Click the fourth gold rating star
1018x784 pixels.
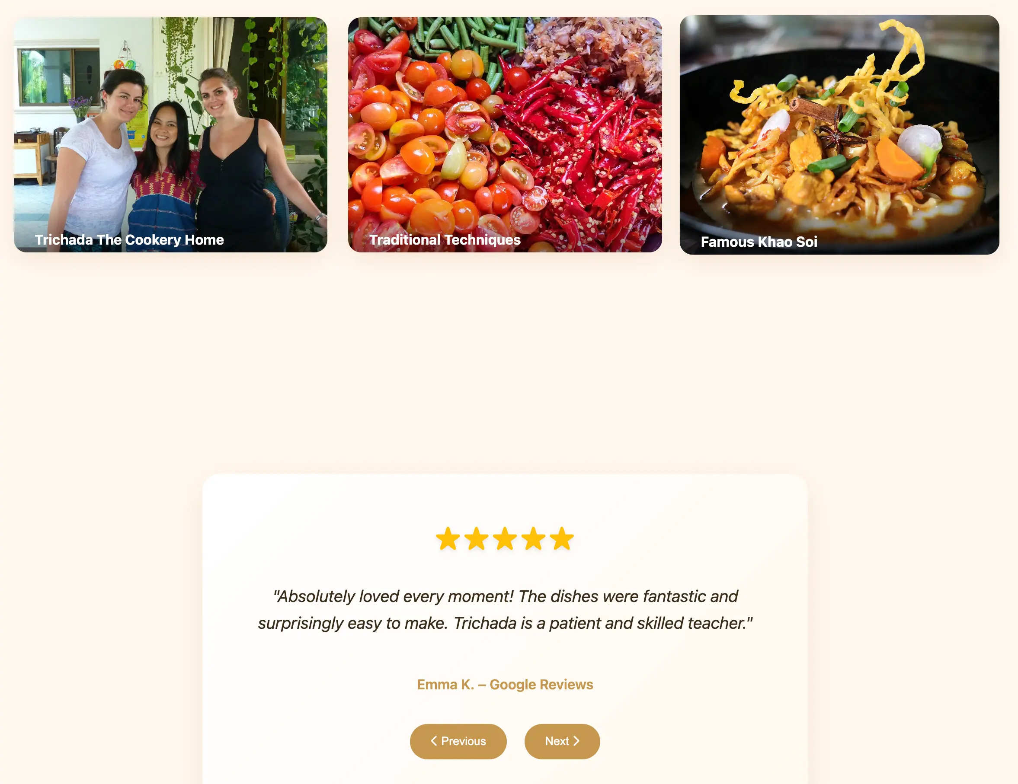pyautogui.click(x=533, y=539)
